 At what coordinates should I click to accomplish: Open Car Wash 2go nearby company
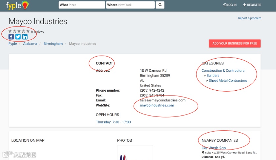click(214, 148)
